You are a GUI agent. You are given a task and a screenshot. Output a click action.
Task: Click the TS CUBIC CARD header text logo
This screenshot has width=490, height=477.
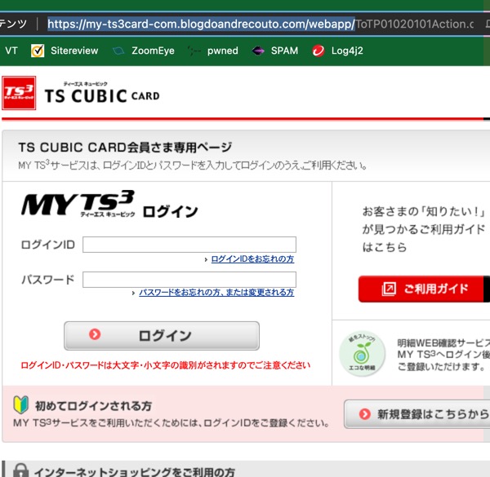pos(102,95)
